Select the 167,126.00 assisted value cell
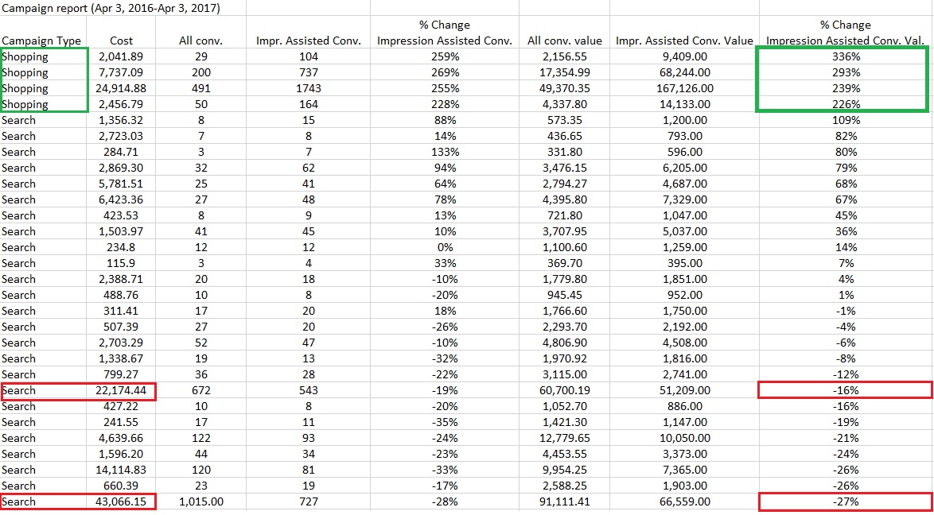Viewport: 934px width, 515px height. (x=684, y=88)
